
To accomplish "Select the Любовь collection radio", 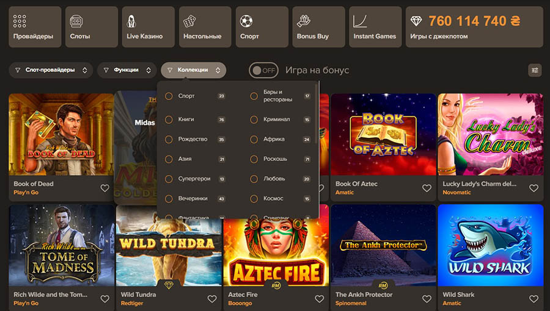I will click(254, 179).
